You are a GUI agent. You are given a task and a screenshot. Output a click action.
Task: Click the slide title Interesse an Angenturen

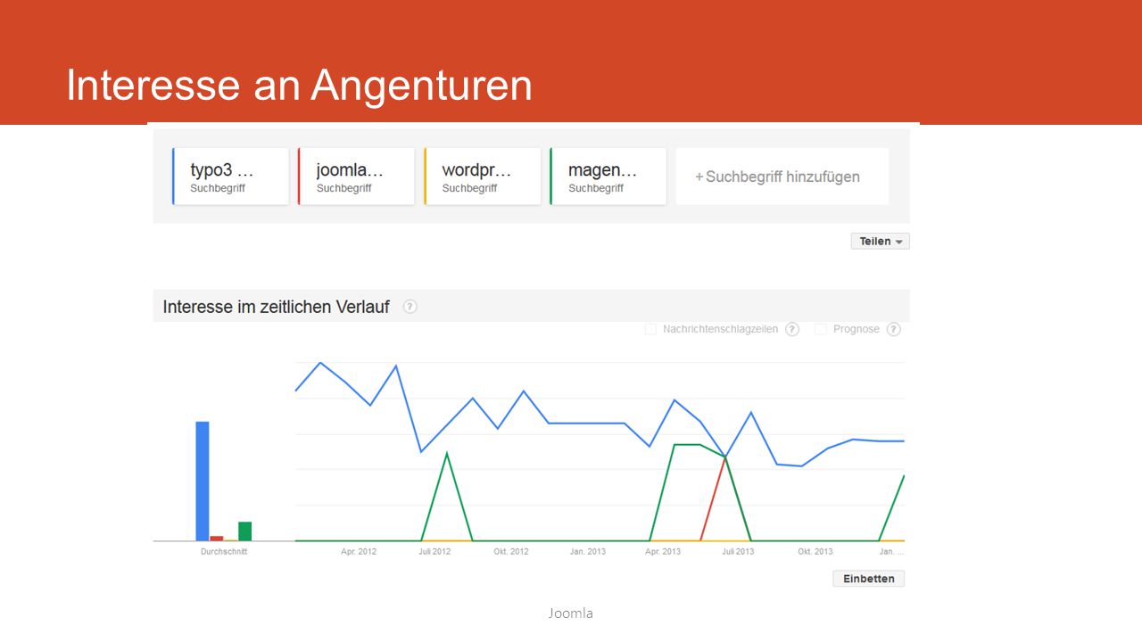pos(299,86)
